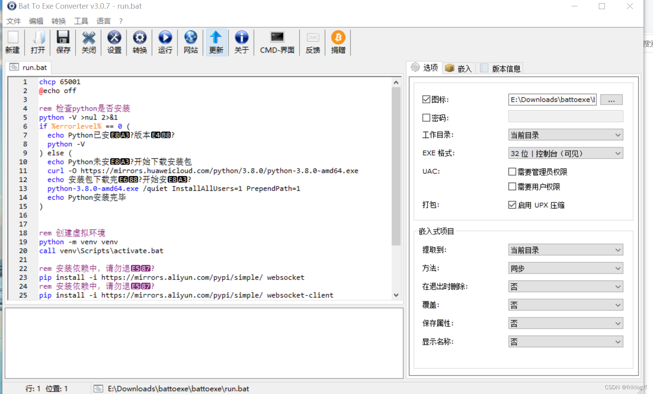Click the 保存 (Save) toolbar icon
Screen dimensions: 653x394
coord(63,42)
